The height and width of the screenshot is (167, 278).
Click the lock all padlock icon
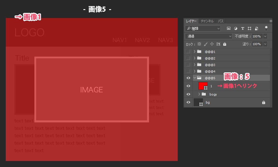[225, 44]
